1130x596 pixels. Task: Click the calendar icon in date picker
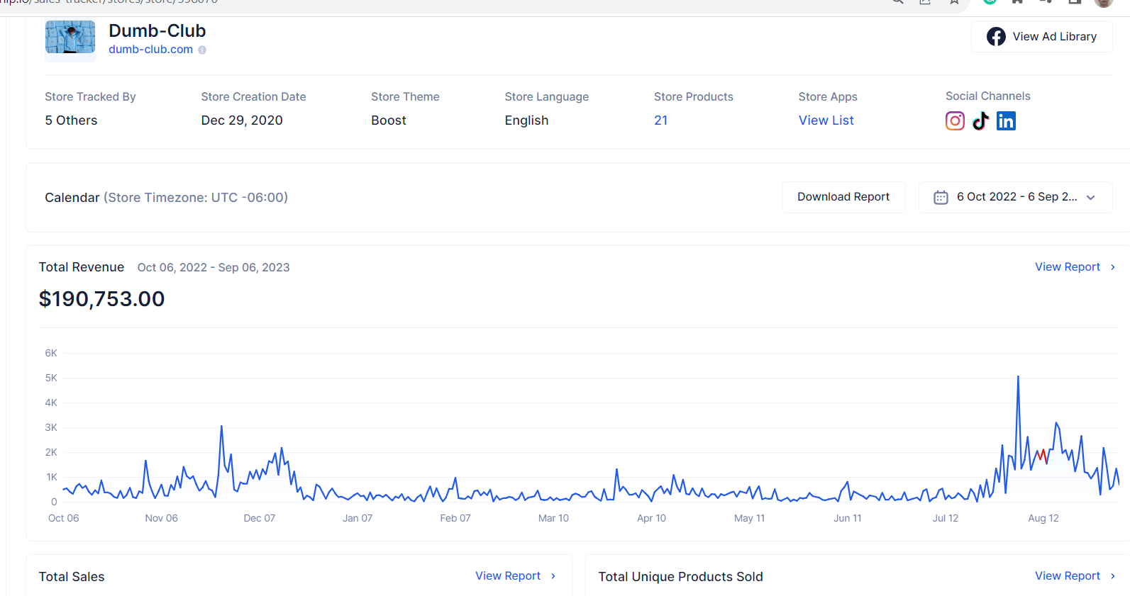tap(941, 198)
